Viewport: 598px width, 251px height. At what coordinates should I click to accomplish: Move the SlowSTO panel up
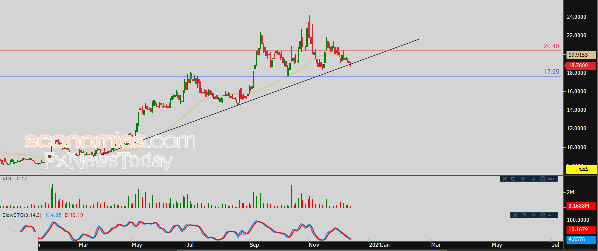(x=533, y=215)
